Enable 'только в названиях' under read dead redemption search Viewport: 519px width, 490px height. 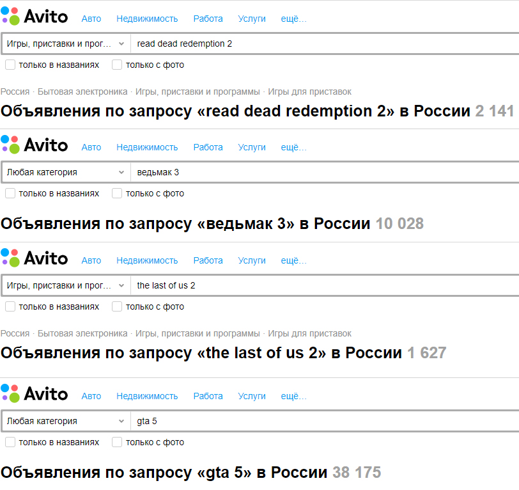(x=10, y=65)
